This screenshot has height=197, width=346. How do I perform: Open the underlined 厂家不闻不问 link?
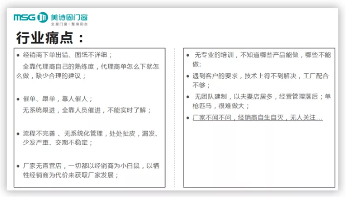point(258,118)
